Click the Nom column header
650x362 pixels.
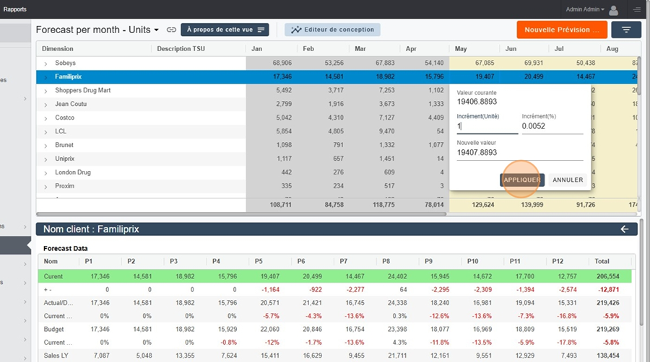(x=51, y=262)
